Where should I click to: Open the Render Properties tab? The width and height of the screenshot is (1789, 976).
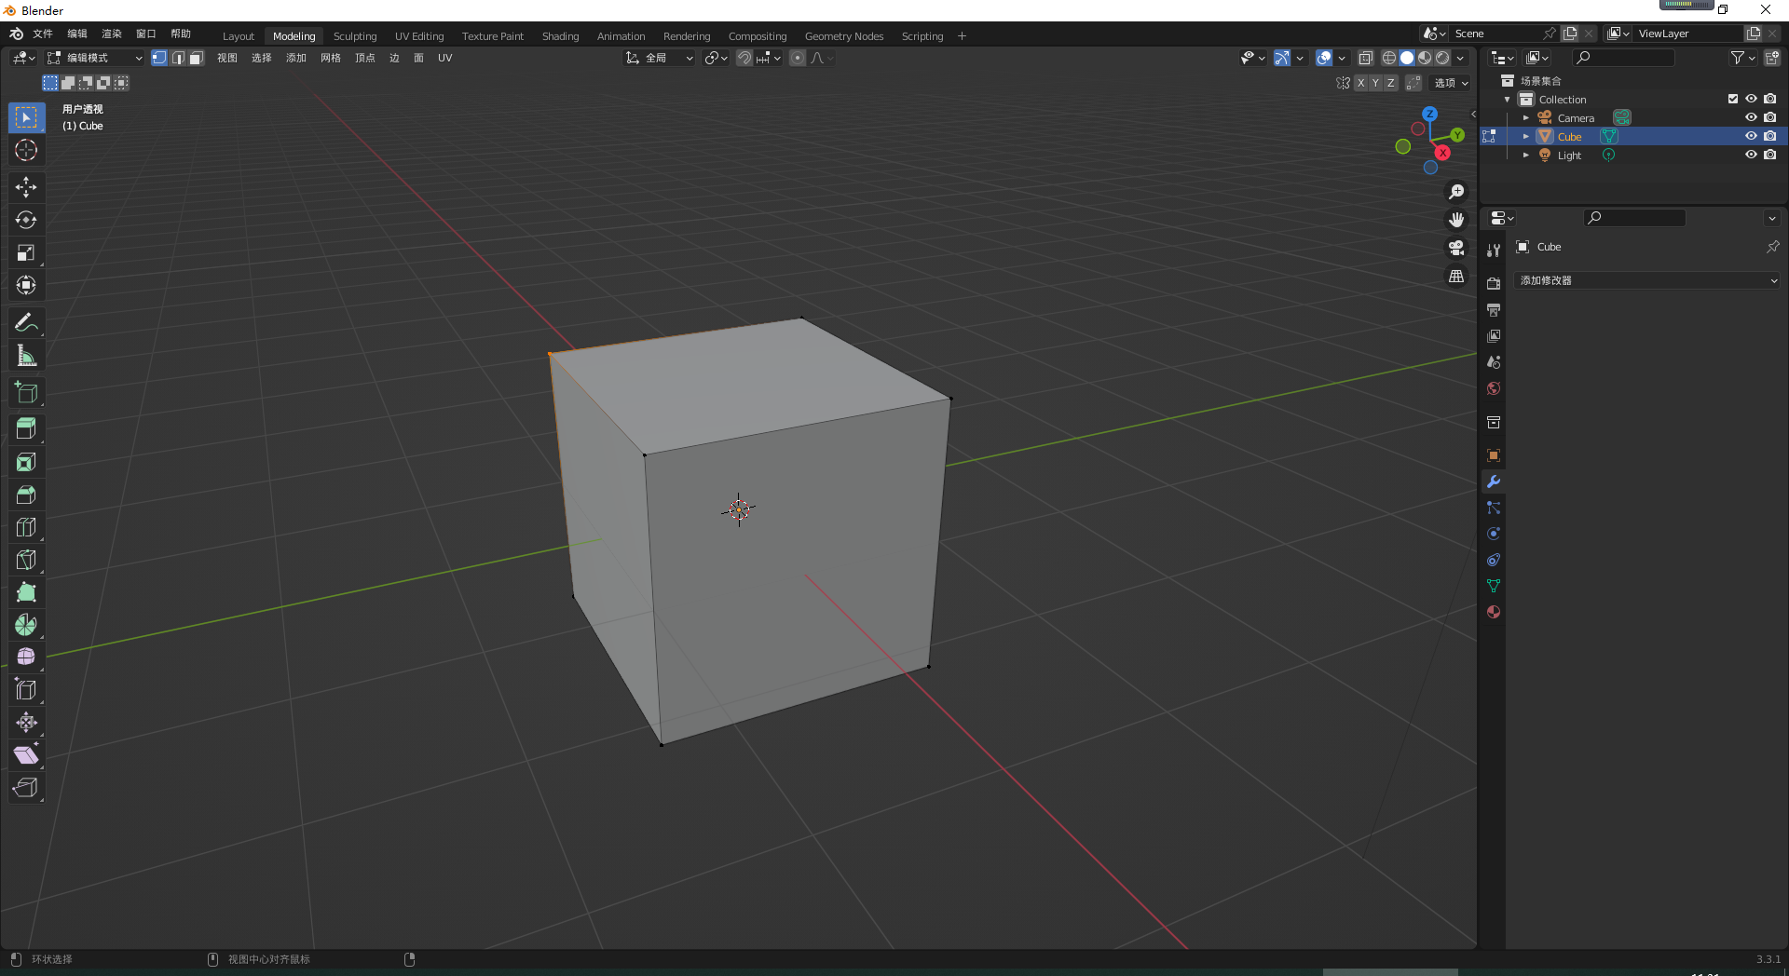click(x=1493, y=283)
